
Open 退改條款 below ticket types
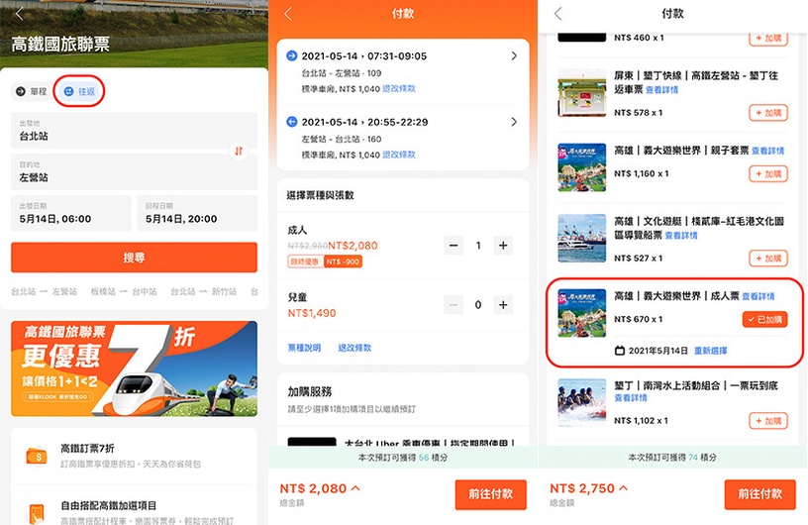[x=354, y=348]
